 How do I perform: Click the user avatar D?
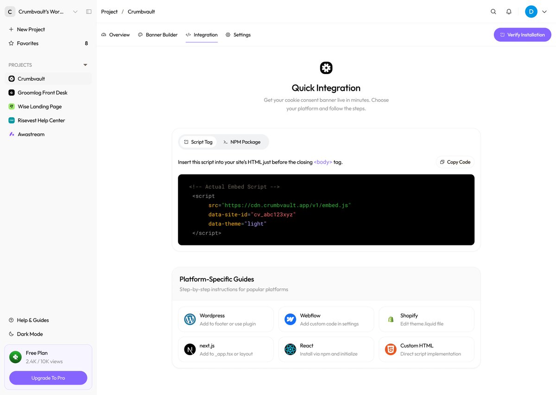point(531,12)
